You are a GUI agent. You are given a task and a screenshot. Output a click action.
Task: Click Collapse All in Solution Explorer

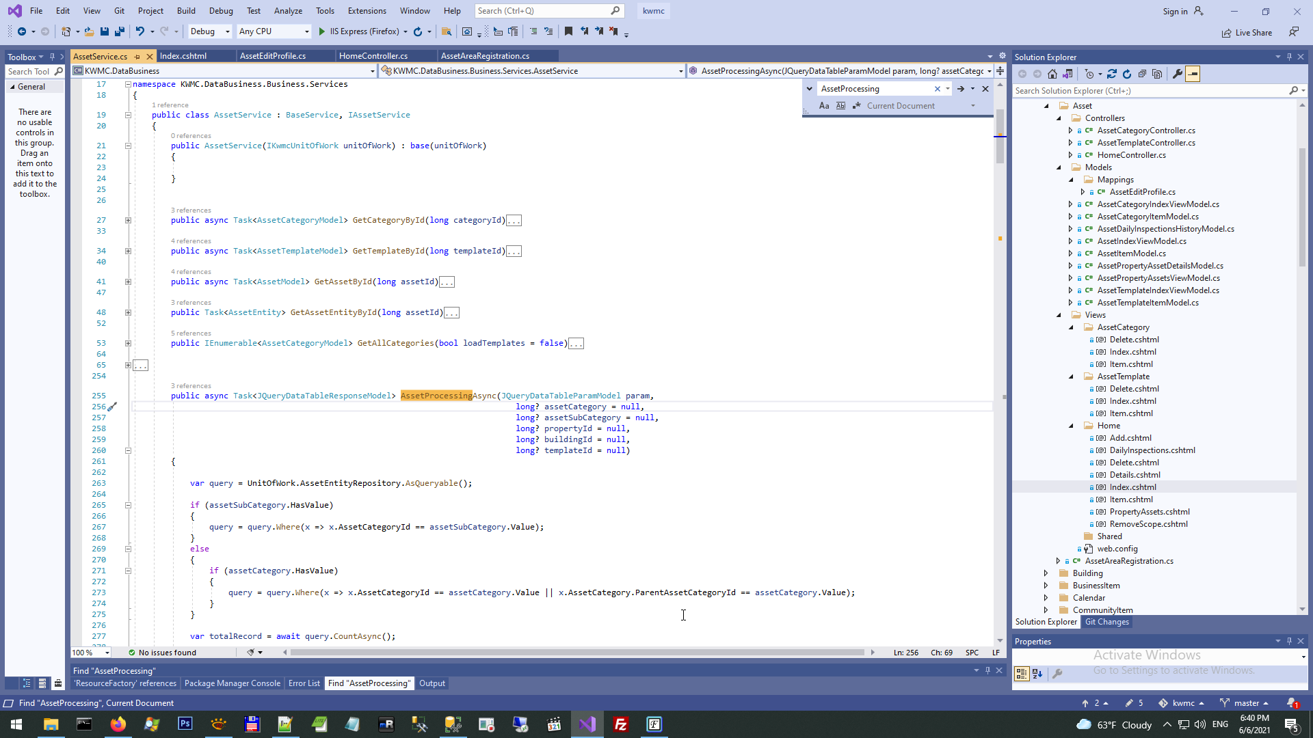[1142, 74]
